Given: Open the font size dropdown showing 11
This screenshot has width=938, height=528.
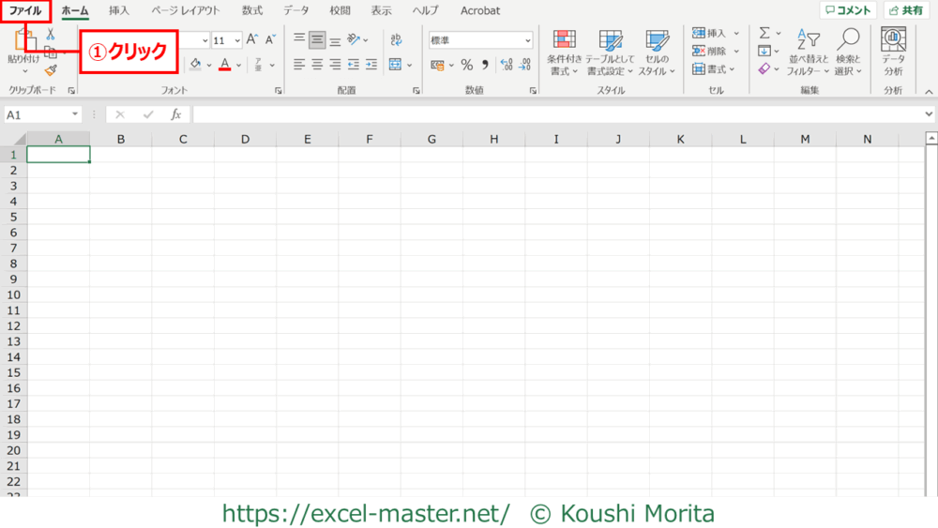Looking at the screenshot, I should (x=236, y=40).
